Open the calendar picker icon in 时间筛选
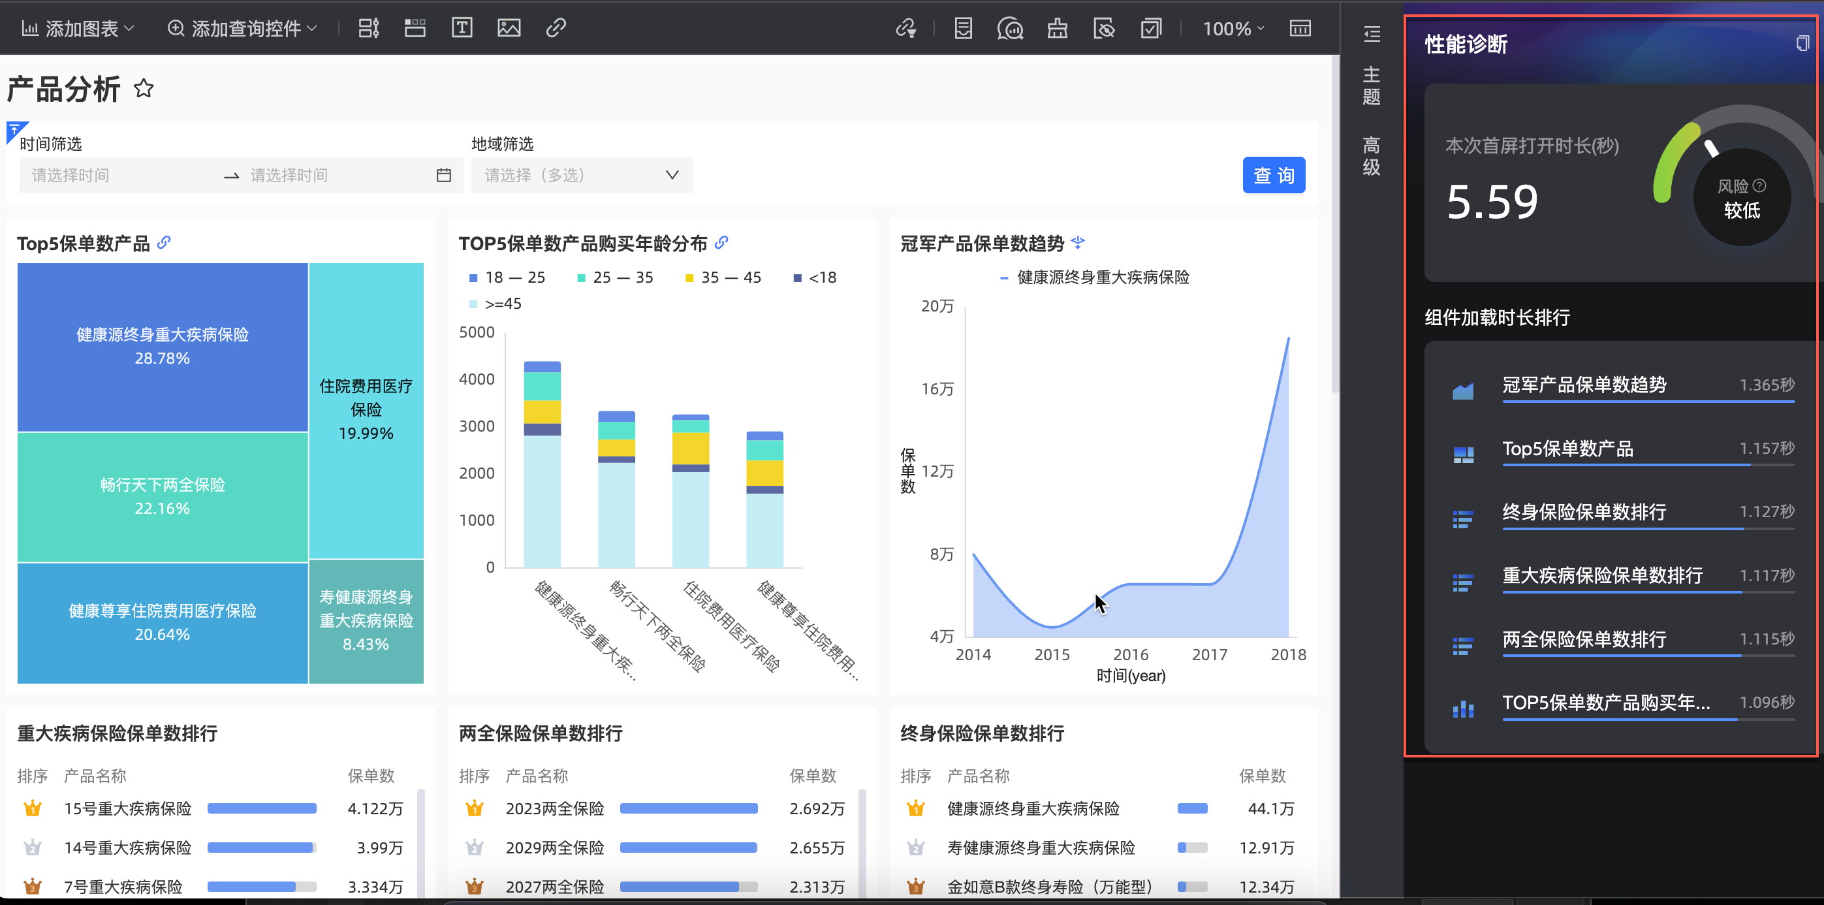The height and width of the screenshot is (905, 1824). [444, 175]
